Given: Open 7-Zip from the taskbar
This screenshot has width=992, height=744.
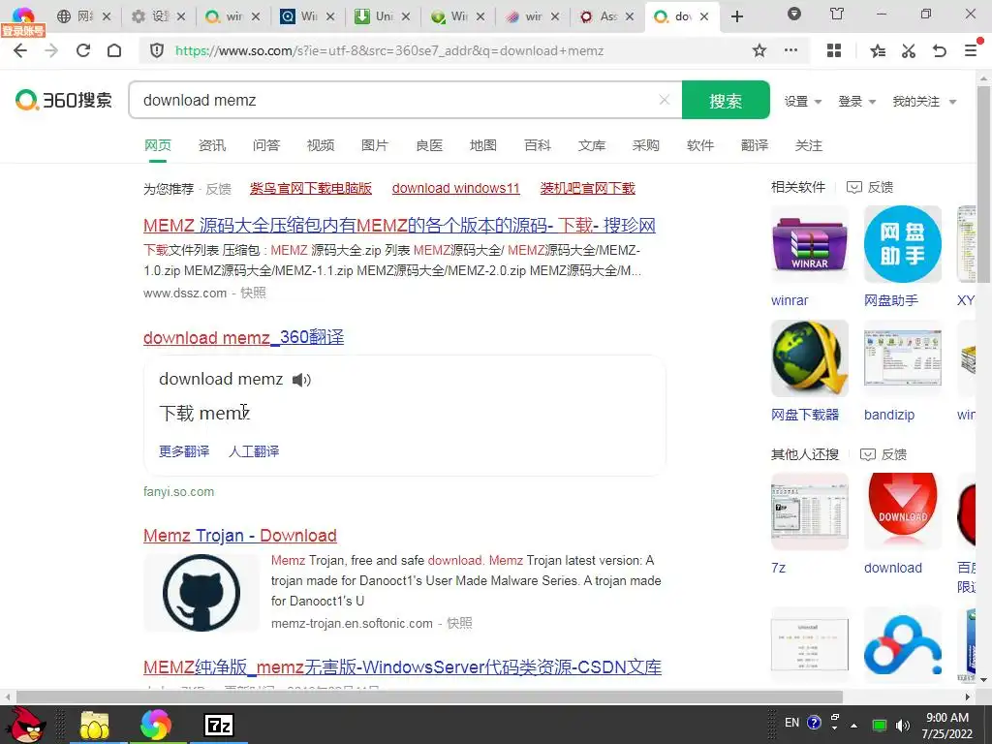Looking at the screenshot, I should [x=219, y=725].
